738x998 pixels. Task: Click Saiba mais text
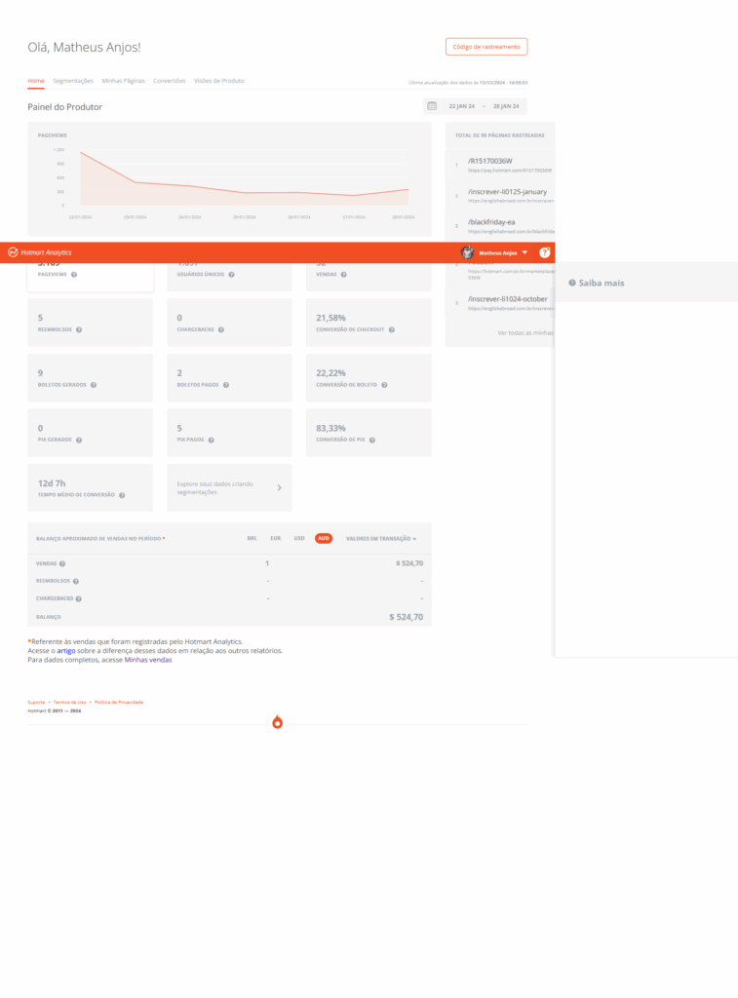602,283
